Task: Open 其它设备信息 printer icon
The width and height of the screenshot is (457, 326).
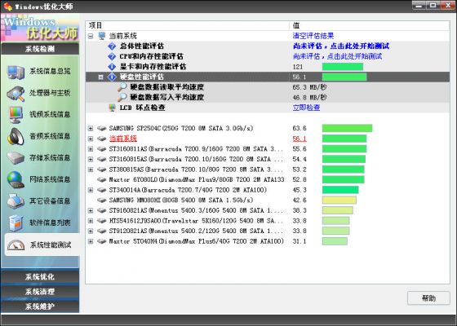Action: pyautogui.click(x=16, y=201)
